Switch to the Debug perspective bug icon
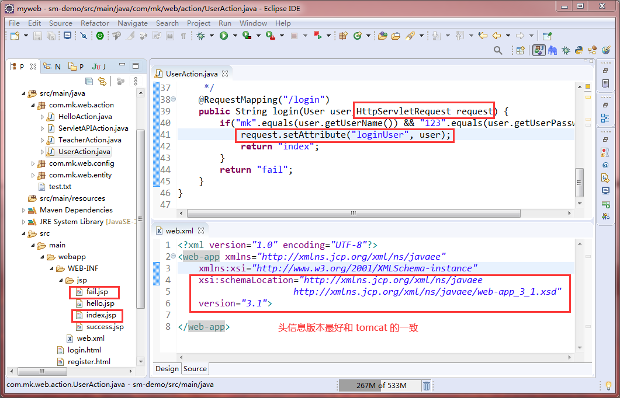The width and height of the screenshot is (620, 398). click(566, 50)
